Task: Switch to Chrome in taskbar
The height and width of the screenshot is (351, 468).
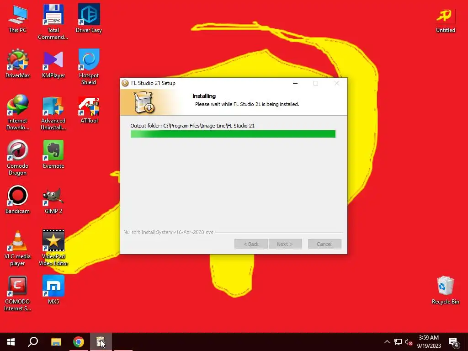Action: click(x=79, y=342)
